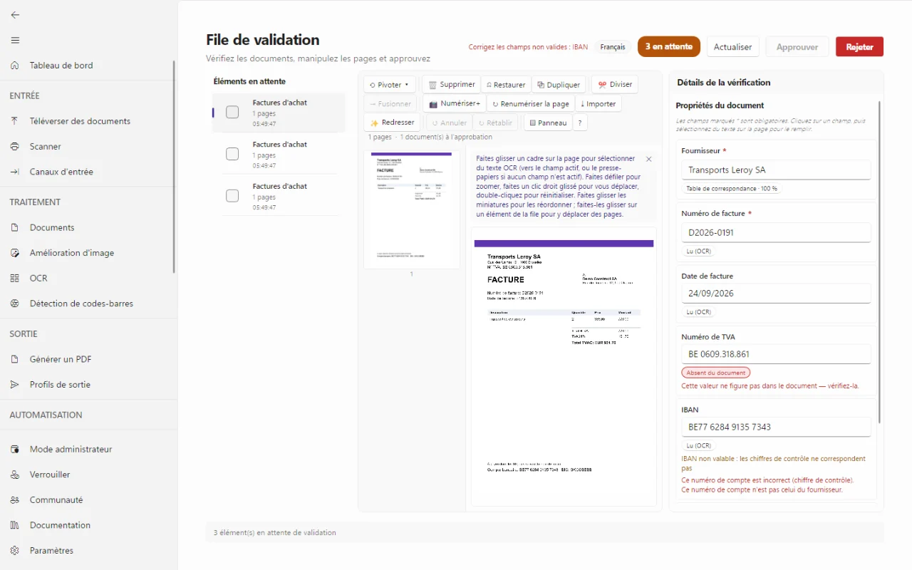Open help with the question mark button
The width and height of the screenshot is (912, 570).
(x=580, y=123)
